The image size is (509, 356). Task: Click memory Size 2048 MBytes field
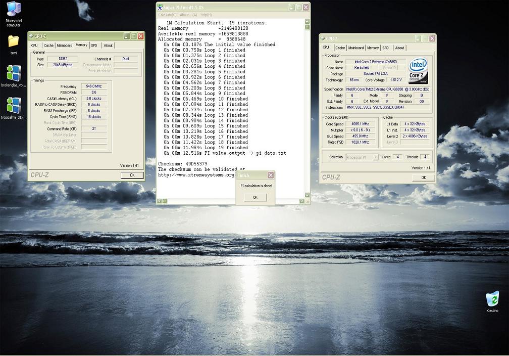(x=63, y=65)
